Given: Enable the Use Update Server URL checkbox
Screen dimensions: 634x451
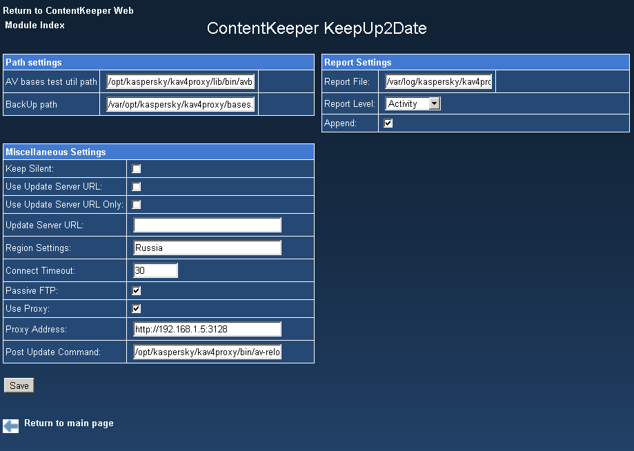Looking at the screenshot, I should 137,186.
